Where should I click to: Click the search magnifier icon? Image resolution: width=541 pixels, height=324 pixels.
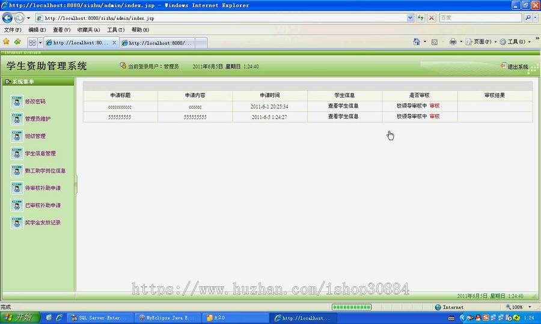click(528, 17)
